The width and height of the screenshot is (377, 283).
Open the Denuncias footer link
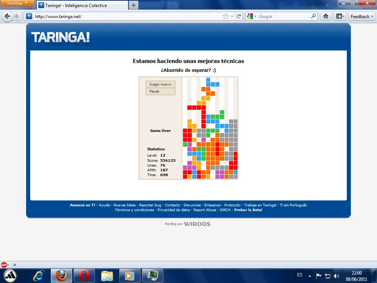coord(192,205)
